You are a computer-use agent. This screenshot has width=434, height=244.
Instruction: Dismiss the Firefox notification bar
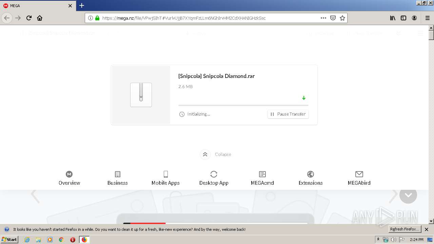pos(427,229)
